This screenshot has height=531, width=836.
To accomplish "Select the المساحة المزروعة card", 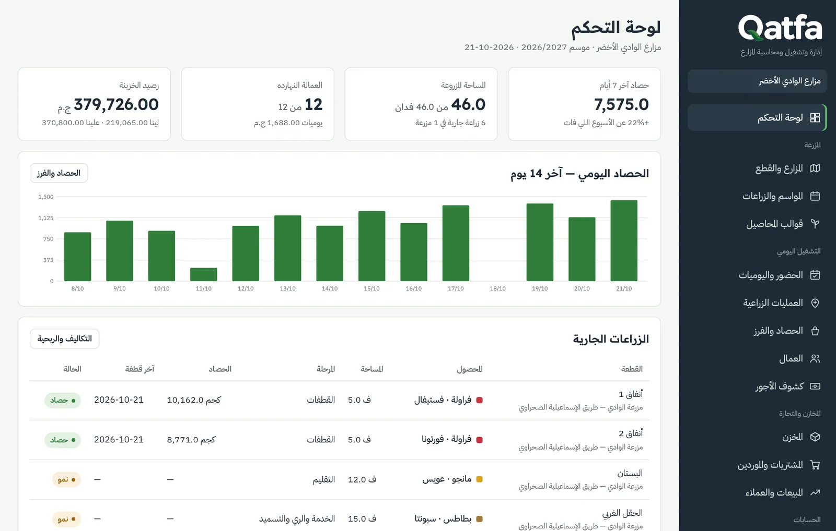I will (421, 104).
